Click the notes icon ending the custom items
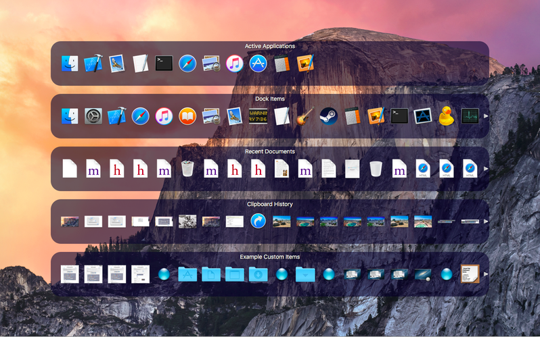The width and height of the screenshot is (540, 337). tap(470, 274)
